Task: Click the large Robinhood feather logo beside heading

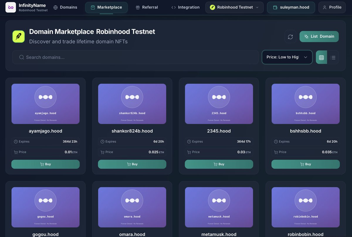Action: 18,37
